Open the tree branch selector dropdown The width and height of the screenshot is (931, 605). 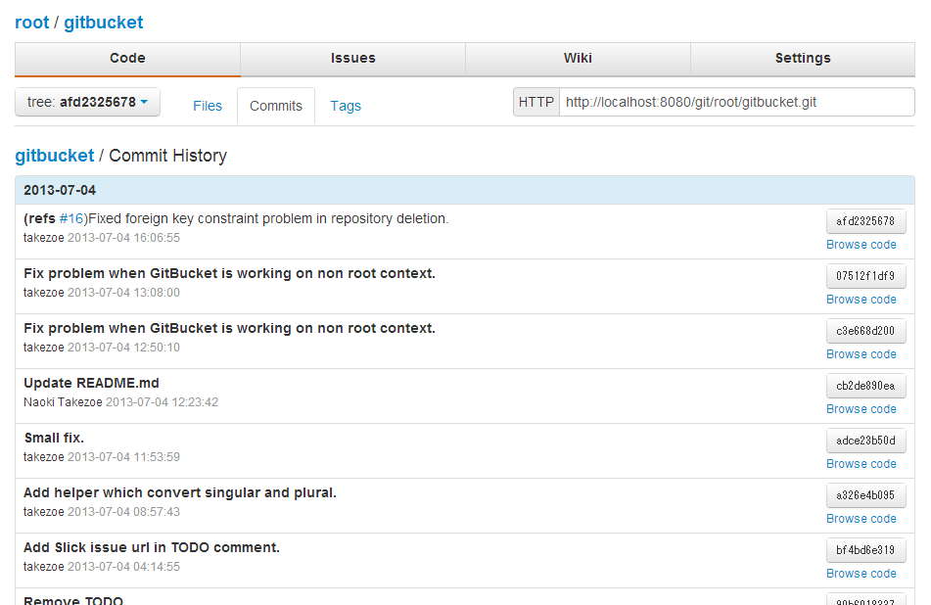(x=86, y=101)
